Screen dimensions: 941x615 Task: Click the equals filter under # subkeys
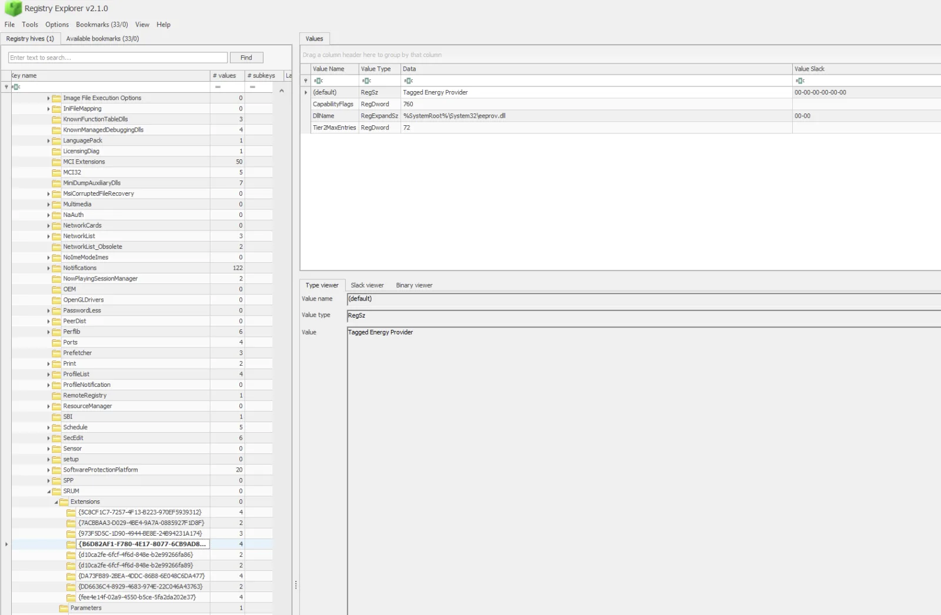click(x=252, y=86)
